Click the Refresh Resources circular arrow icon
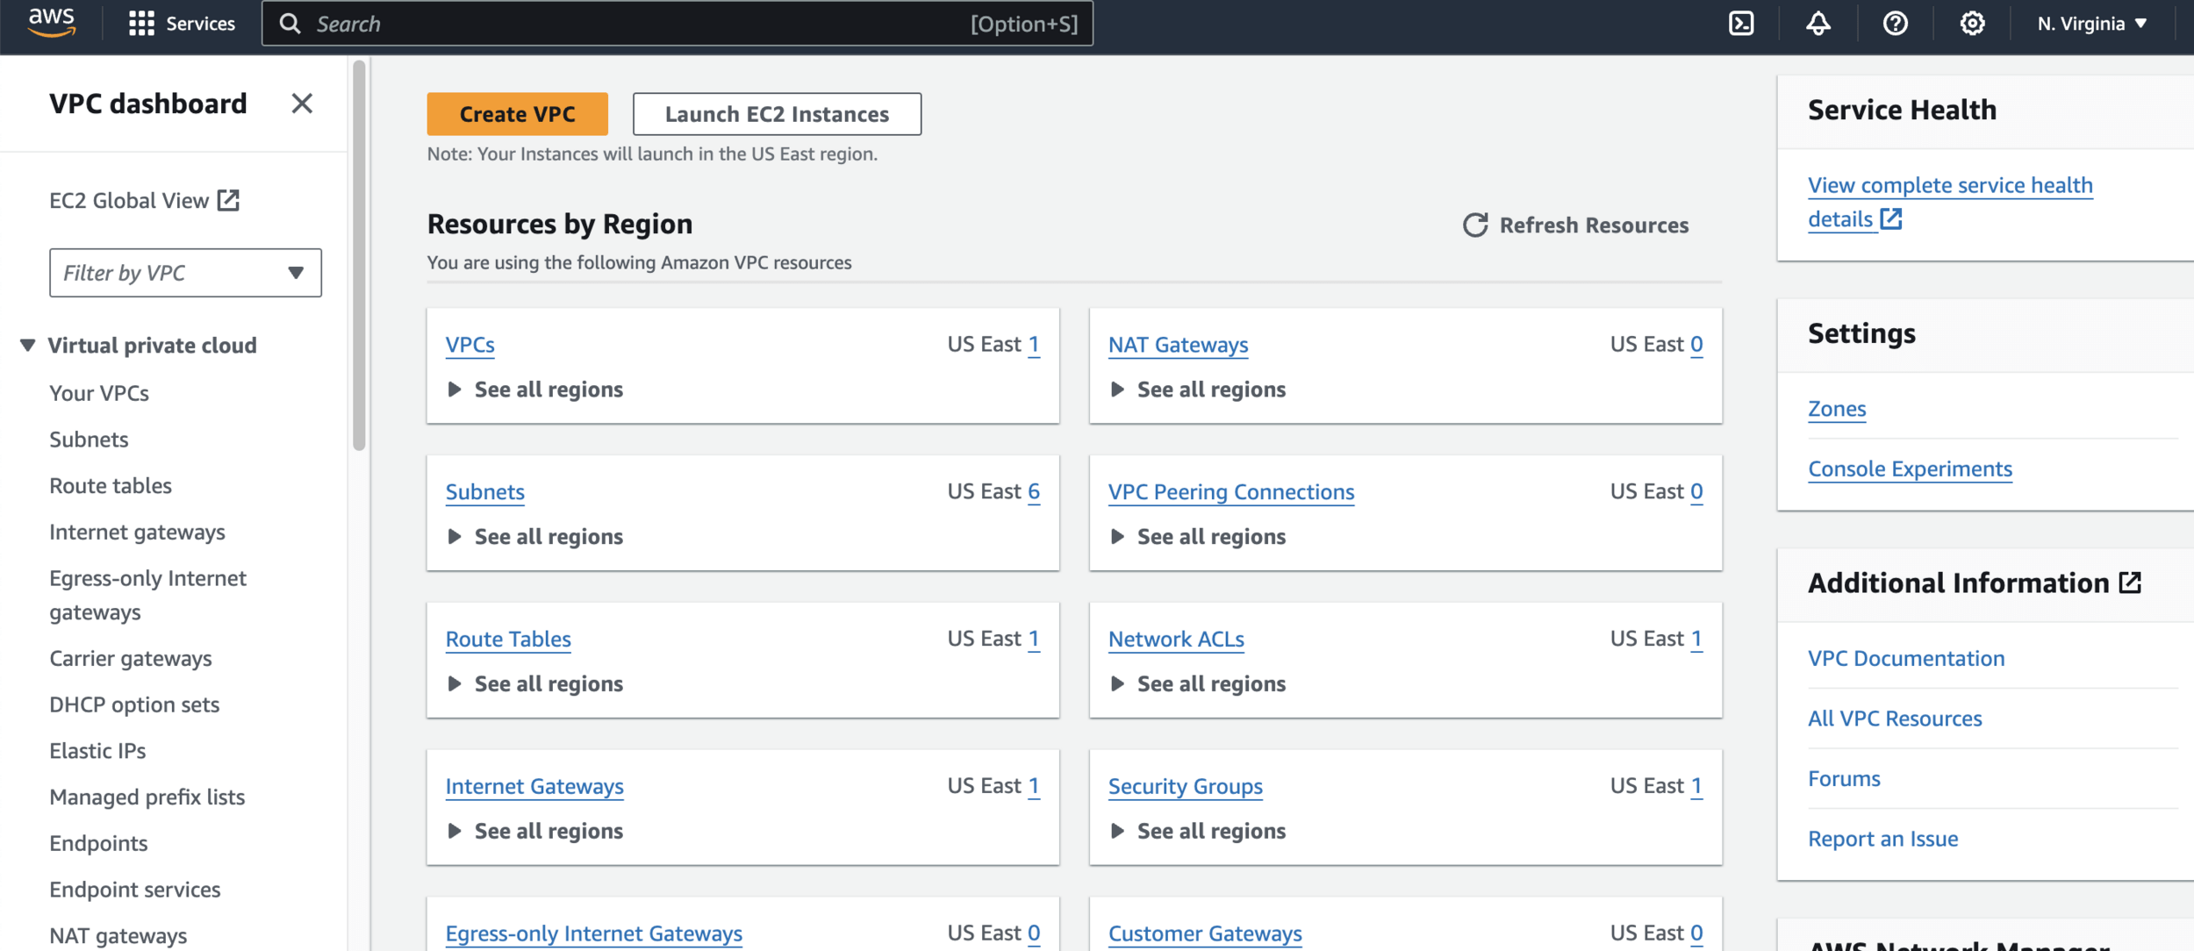 pyautogui.click(x=1475, y=225)
